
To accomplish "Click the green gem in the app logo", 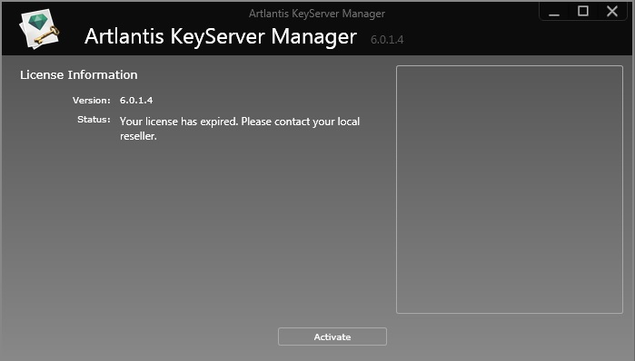I will coord(37,22).
